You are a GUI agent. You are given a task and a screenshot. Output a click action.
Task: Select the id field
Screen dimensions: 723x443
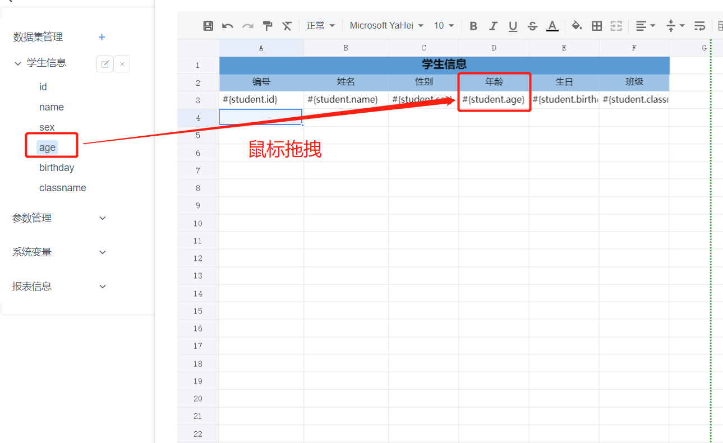[x=43, y=87]
